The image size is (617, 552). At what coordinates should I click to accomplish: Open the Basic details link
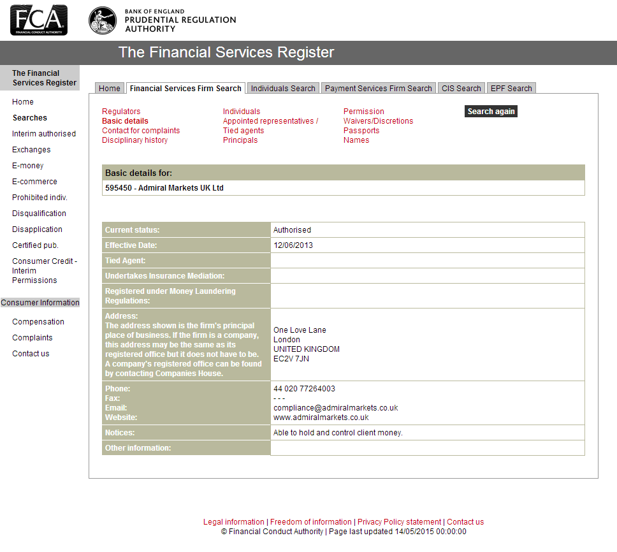coord(125,120)
